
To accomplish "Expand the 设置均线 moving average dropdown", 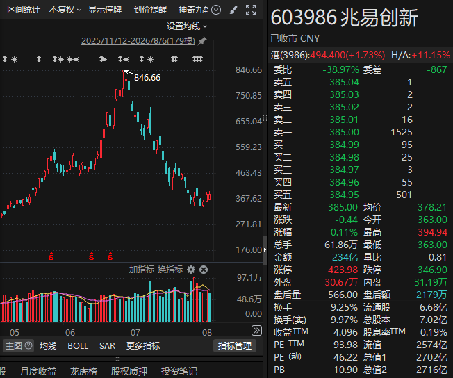I will pos(187,26).
